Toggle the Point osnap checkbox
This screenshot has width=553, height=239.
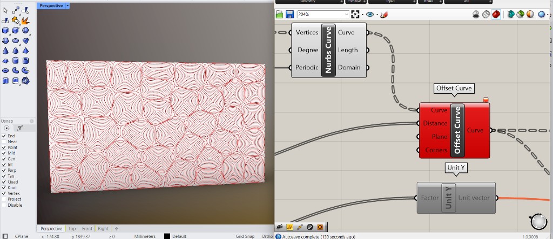(4, 147)
